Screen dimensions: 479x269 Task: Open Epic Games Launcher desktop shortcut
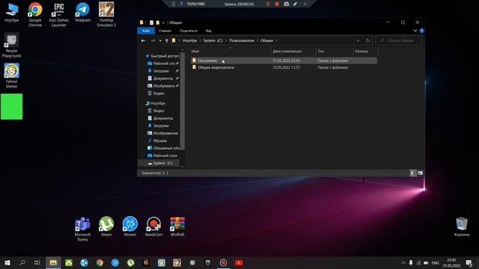click(x=58, y=14)
